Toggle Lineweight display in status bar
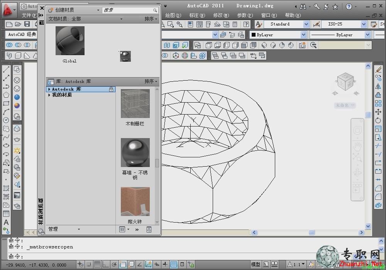The image size is (386, 270). [x=165, y=264]
